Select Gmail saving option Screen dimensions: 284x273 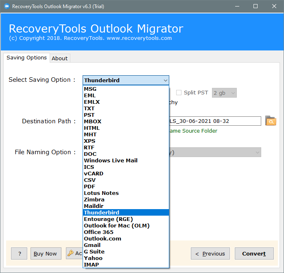[x=126, y=245]
